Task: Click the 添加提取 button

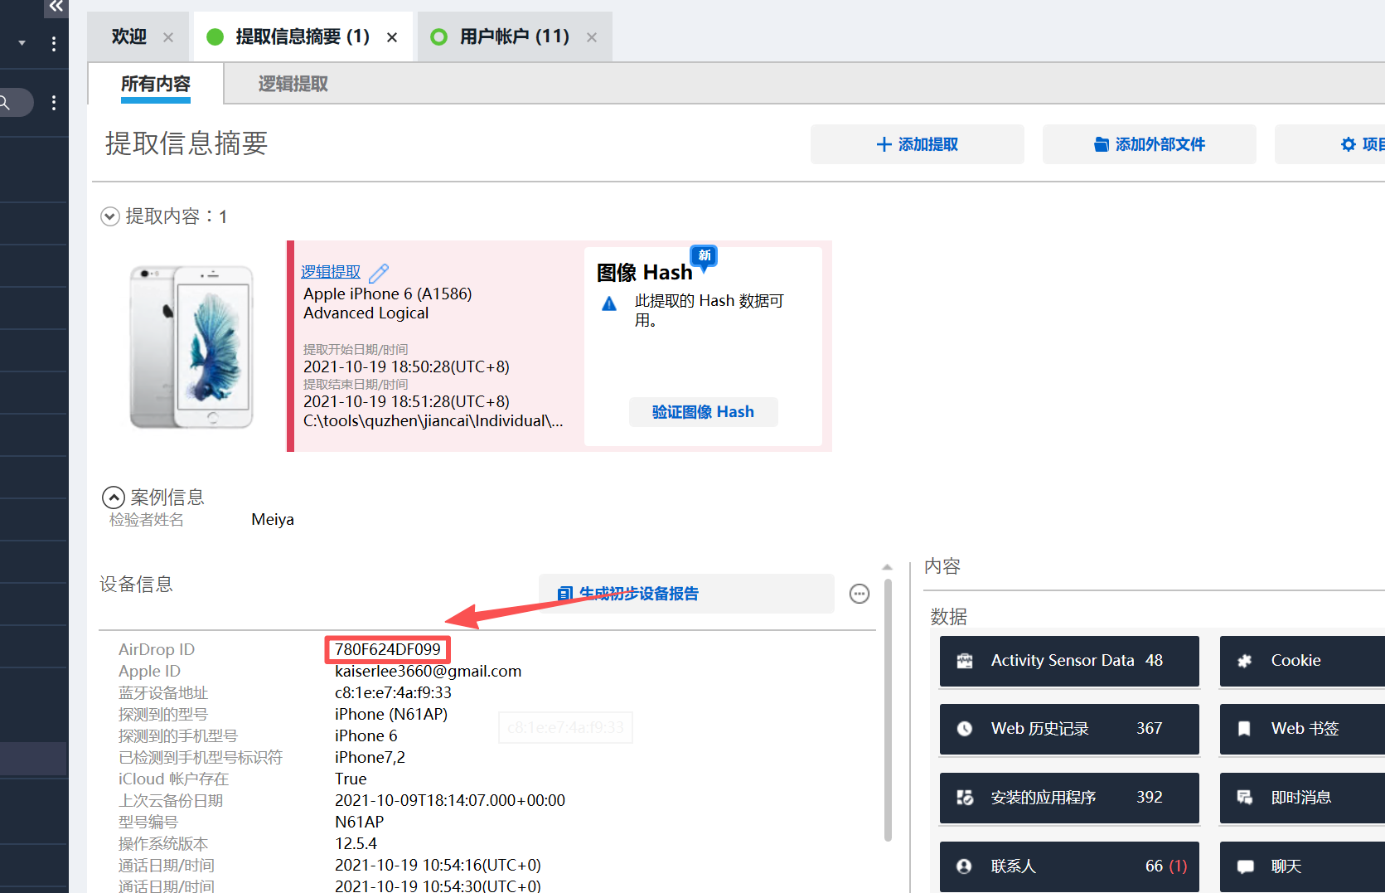Action: [917, 144]
